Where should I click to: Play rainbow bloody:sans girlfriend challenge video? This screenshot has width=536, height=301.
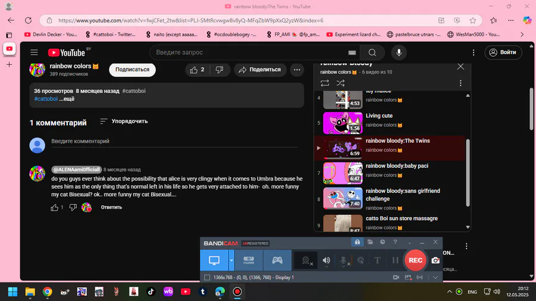(x=389, y=199)
